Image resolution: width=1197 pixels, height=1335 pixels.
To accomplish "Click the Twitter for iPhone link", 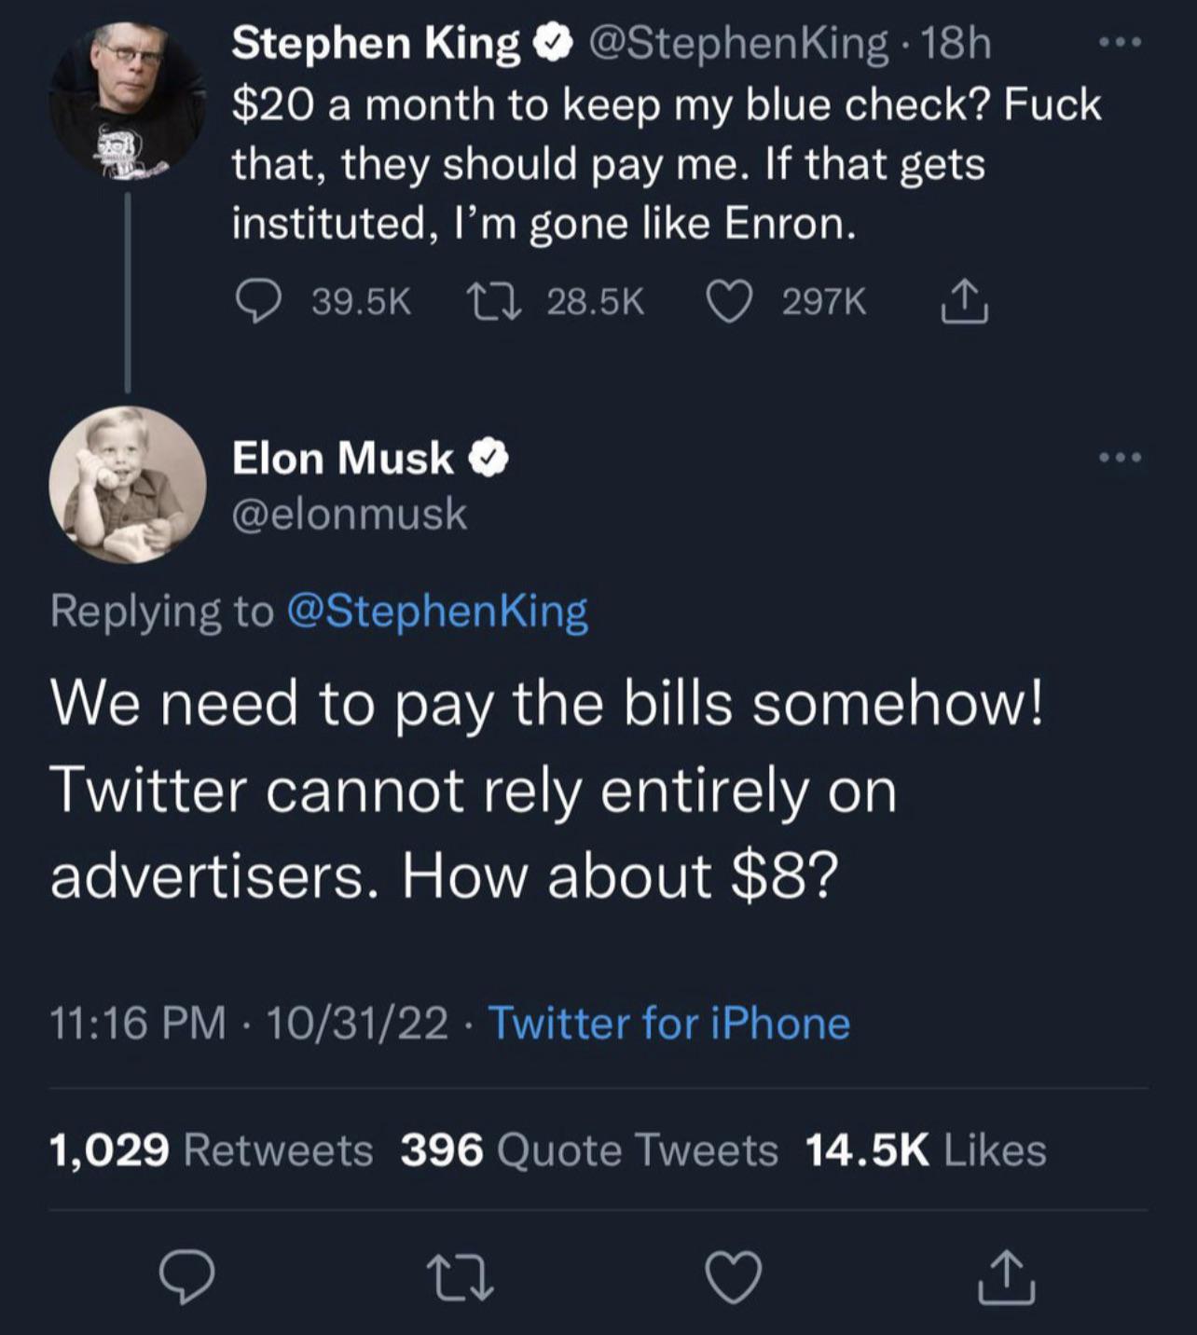I will coord(668,1024).
